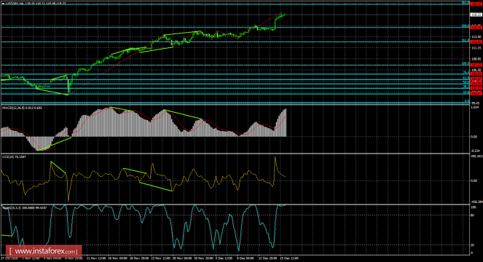Click the latest candlestick on the price chart
This screenshot has height=262, width=483.
click(x=286, y=14)
